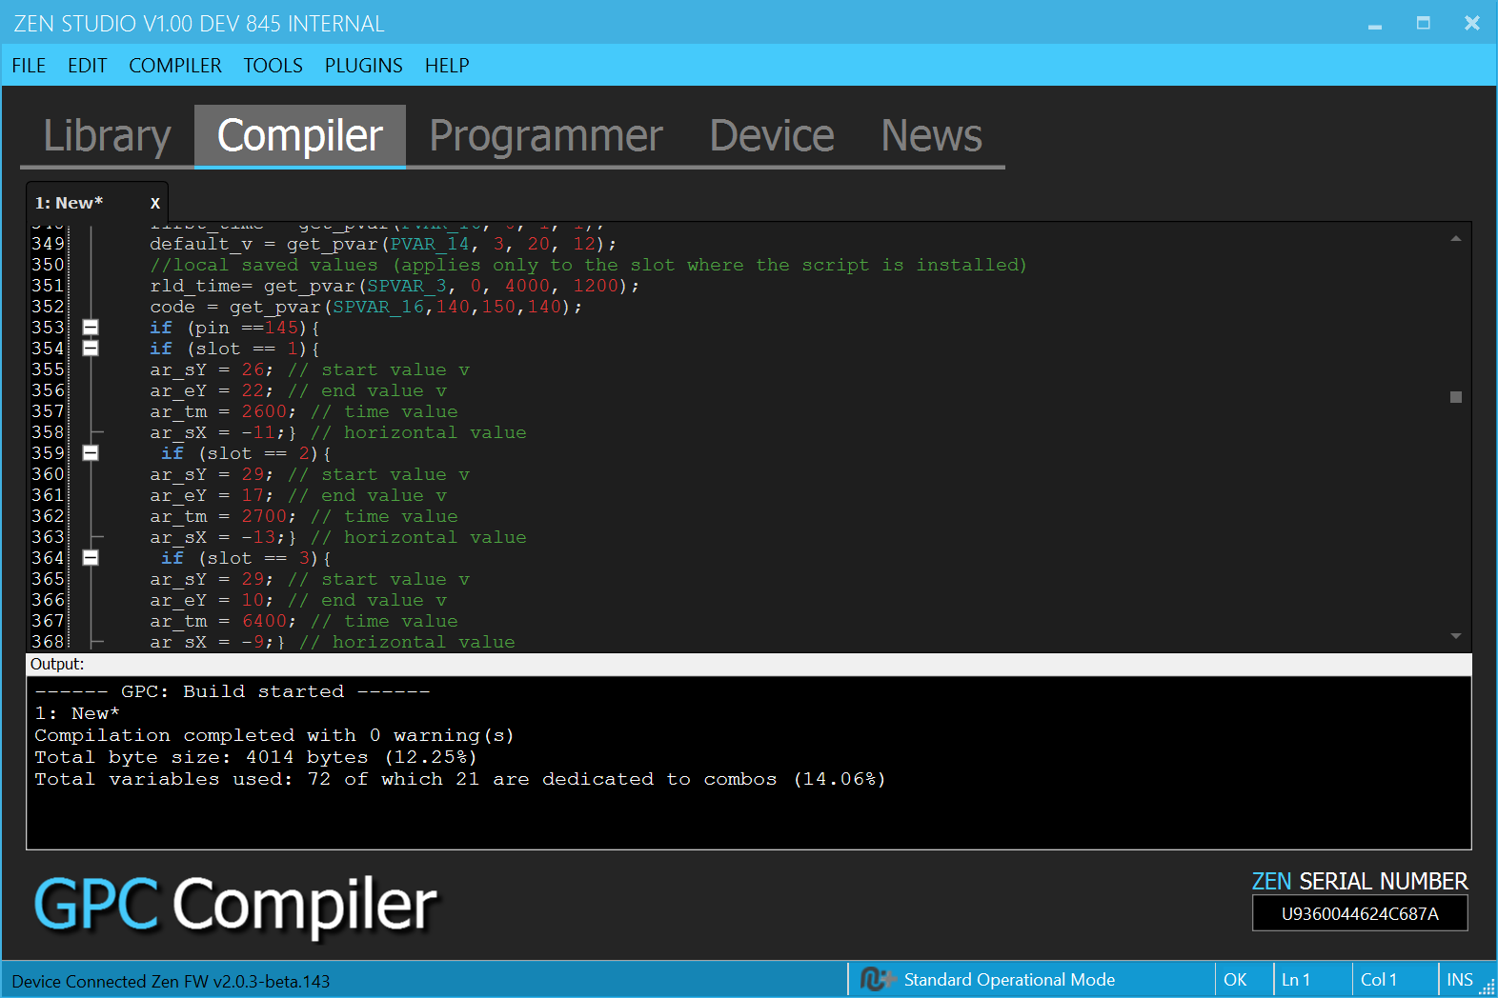The width and height of the screenshot is (1498, 998).
Task: Click the '//local saved values' comment line
Action: 588,265
